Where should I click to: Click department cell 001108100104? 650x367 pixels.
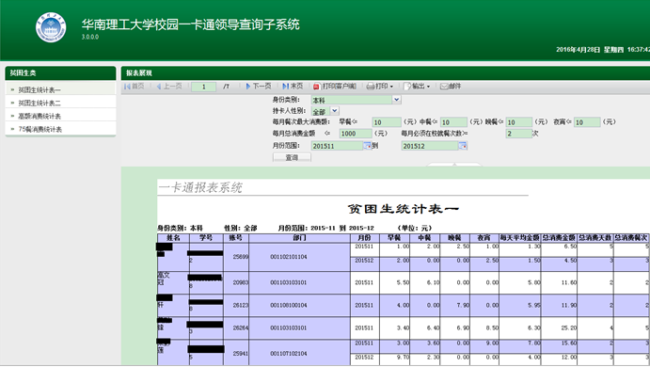299,305
